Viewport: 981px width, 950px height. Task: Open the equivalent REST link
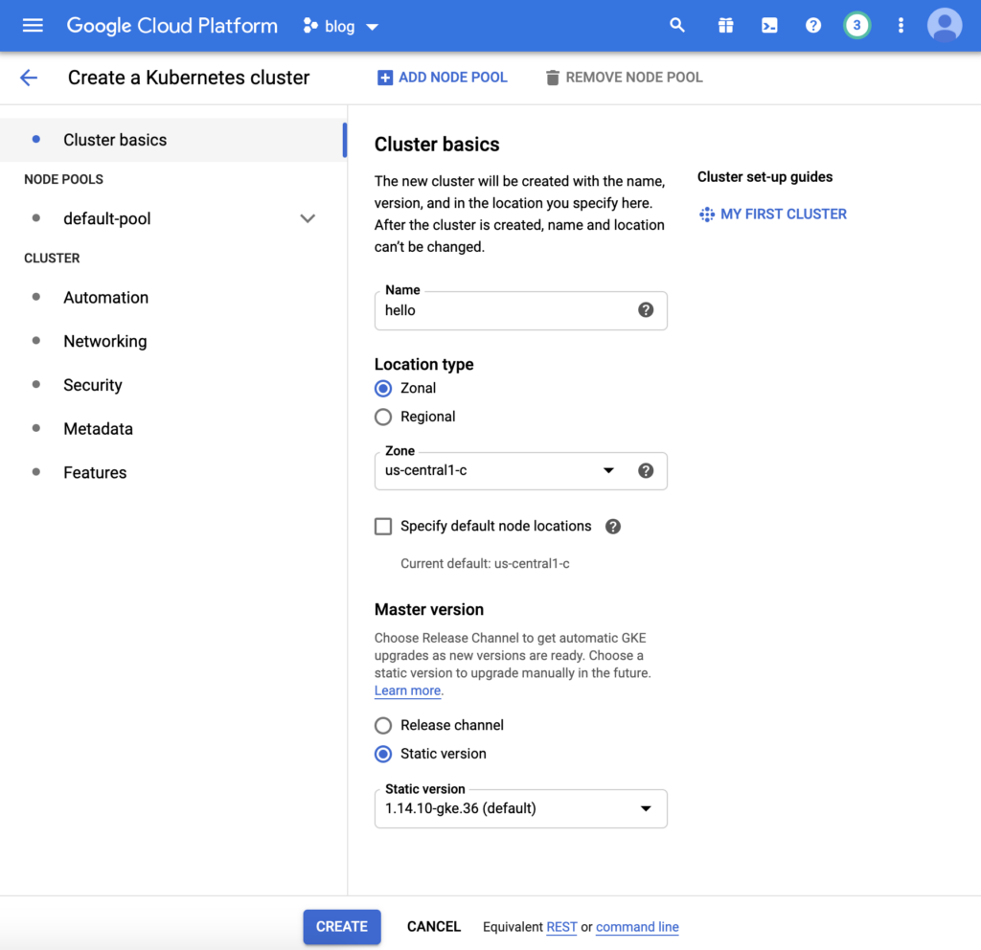coord(561,927)
